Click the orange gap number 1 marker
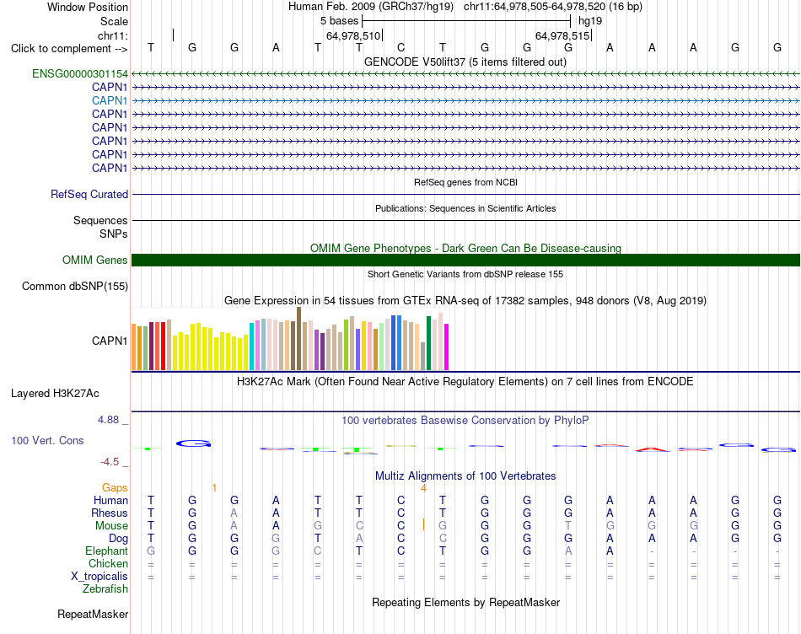Viewport: 801px width, 634px height. click(214, 488)
